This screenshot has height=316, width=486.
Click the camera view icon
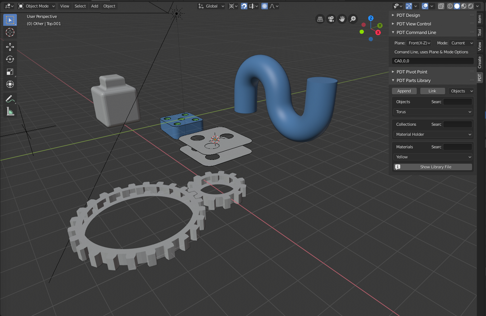(331, 19)
